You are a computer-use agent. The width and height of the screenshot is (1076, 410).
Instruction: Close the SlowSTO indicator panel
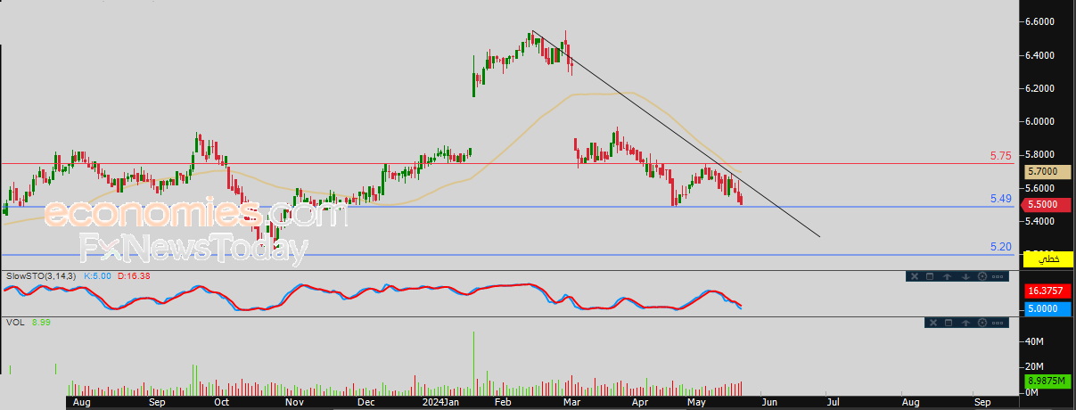(x=915, y=276)
